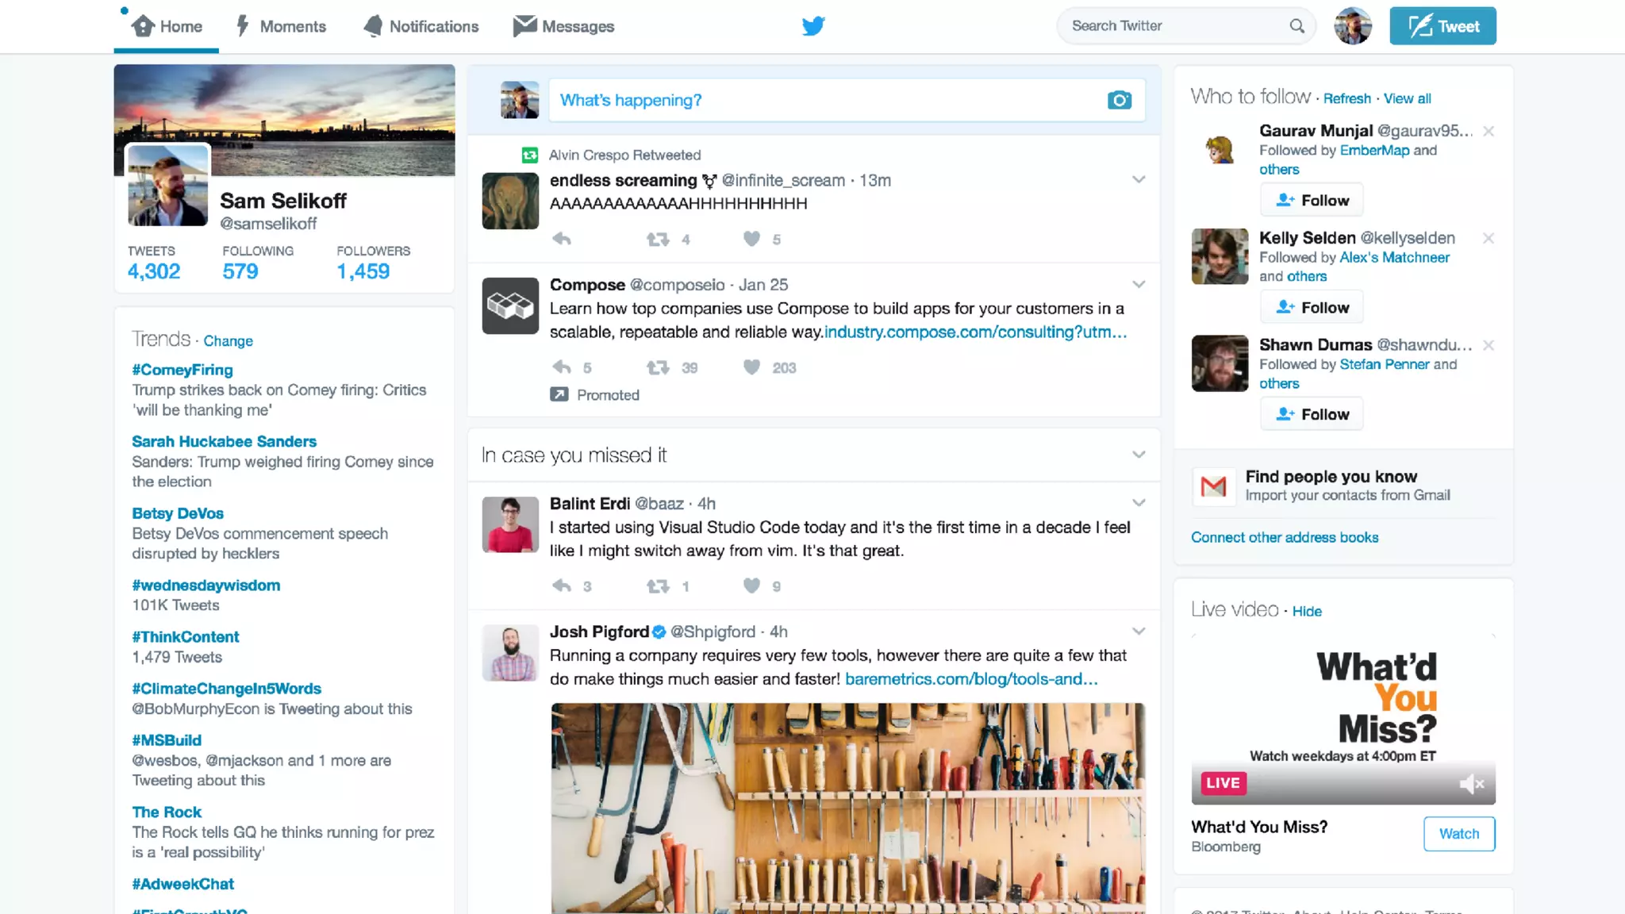The width and height of the screenshot is (1625, 914).
Task: Dismiss Shawn Dumas follow suggestion
Action: coord(1489,345)
